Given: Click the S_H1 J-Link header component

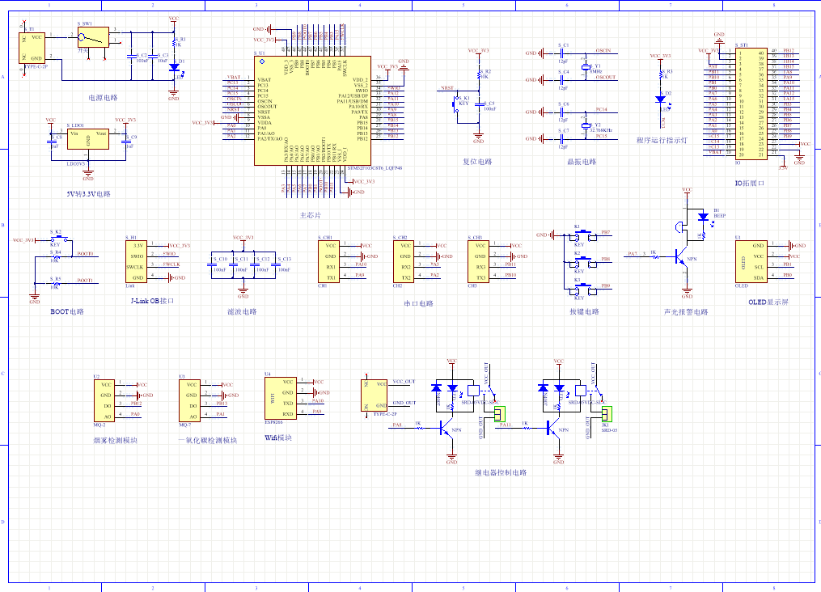Looking at the screenshot, I should (x=136, y=262).
